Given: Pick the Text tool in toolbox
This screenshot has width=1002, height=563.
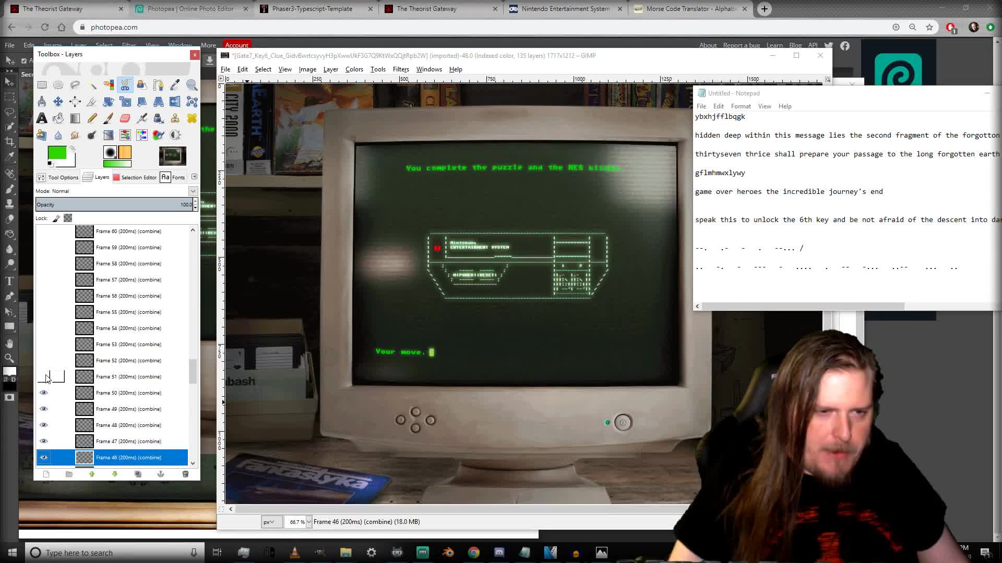Looking at the screenshot, I should point(42,119).
